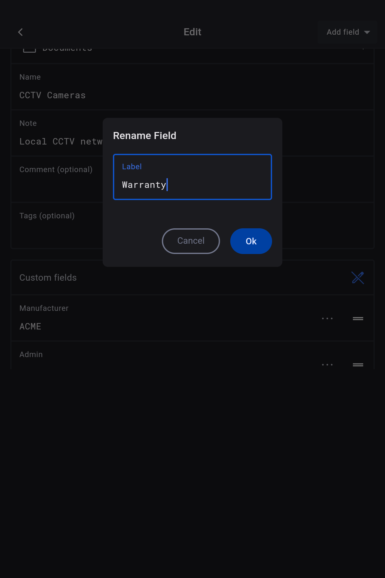Select the Admin custom field
Image resolution: width=385 pixels, height=578 pixels.
[31, 355]
